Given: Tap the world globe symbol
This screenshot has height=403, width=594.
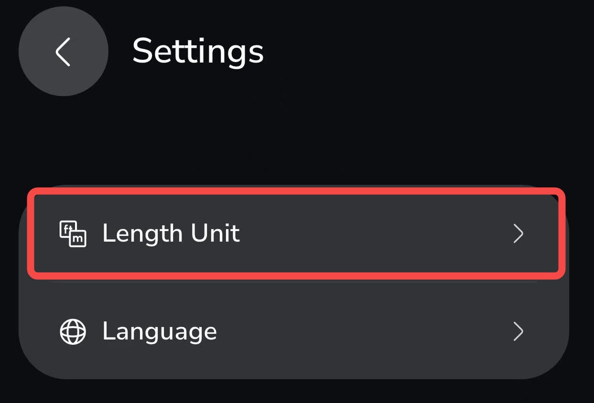Looking at the screenshot, I should point(73,331).
